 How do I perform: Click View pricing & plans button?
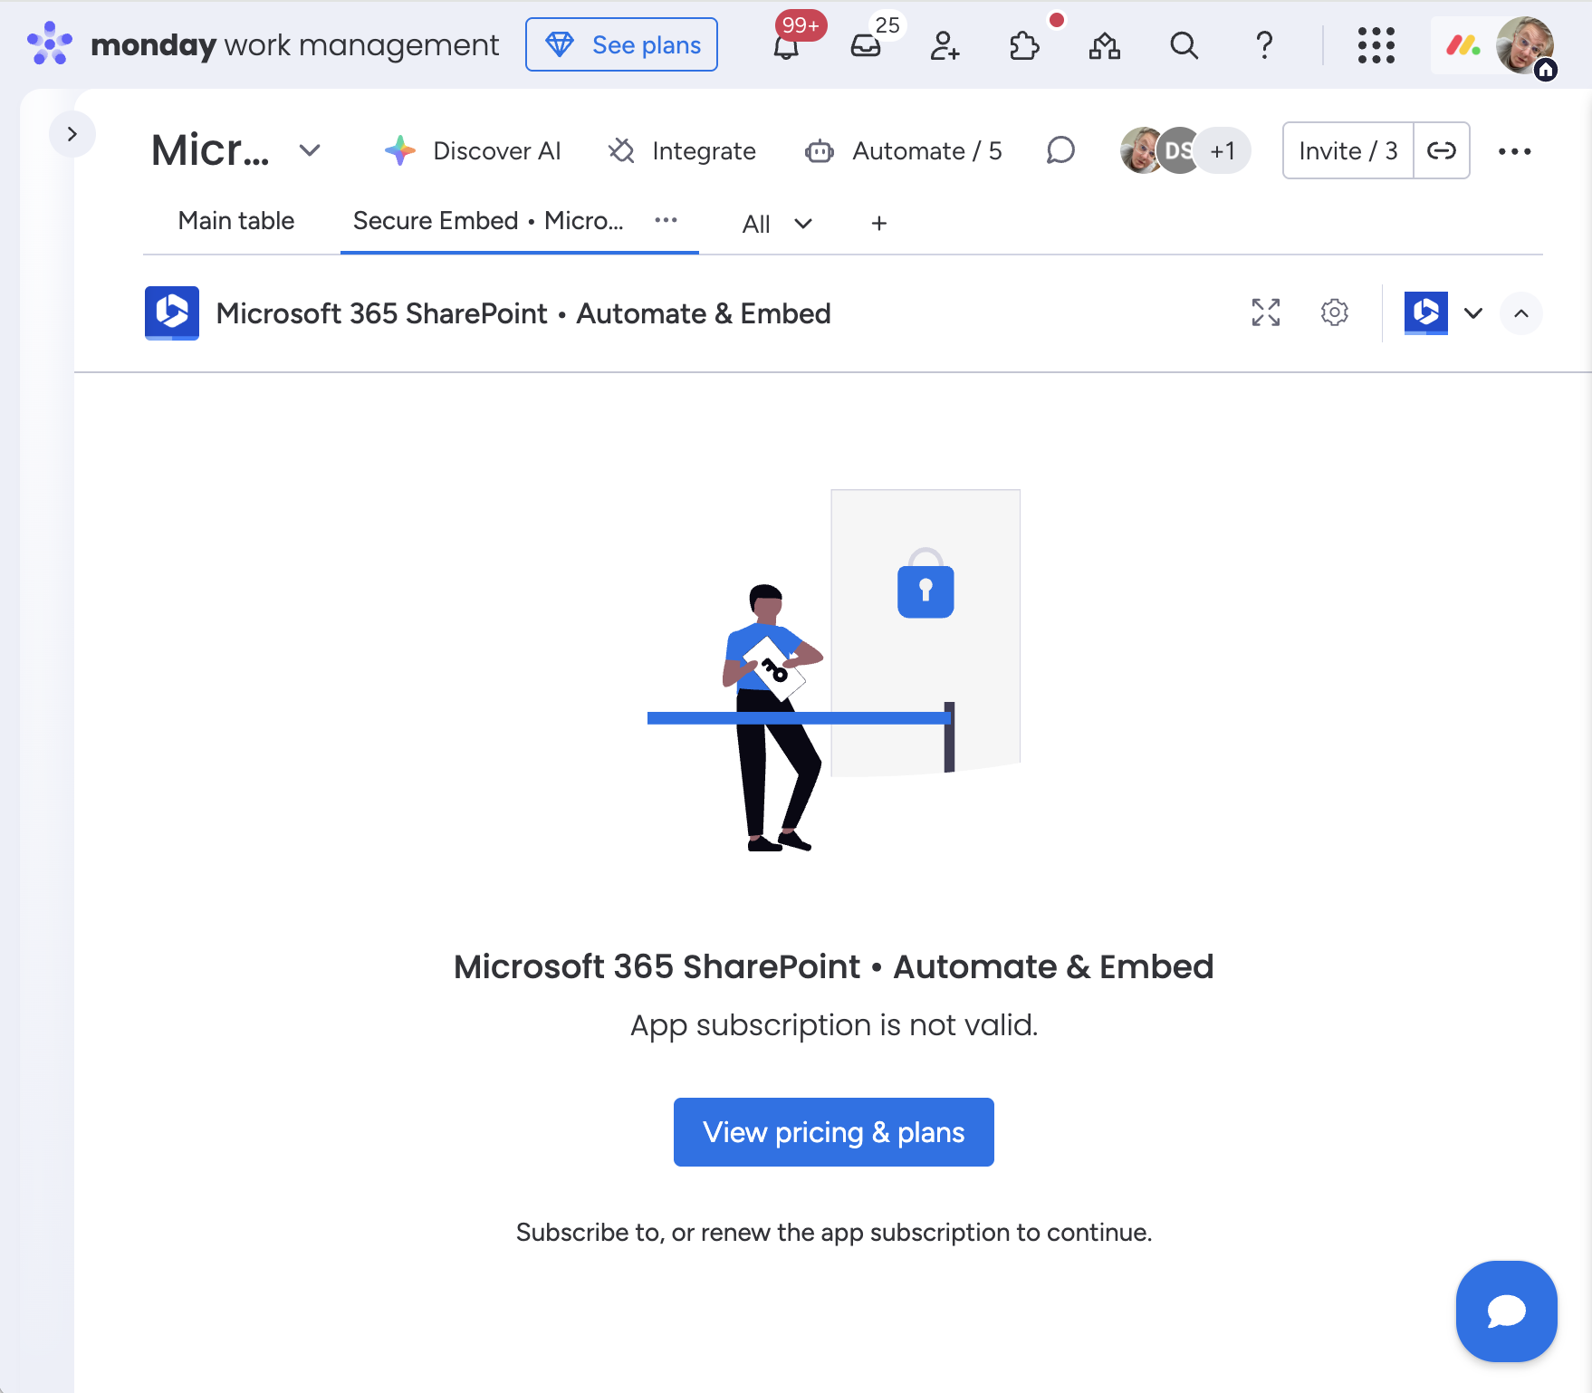pos(832,1131)
